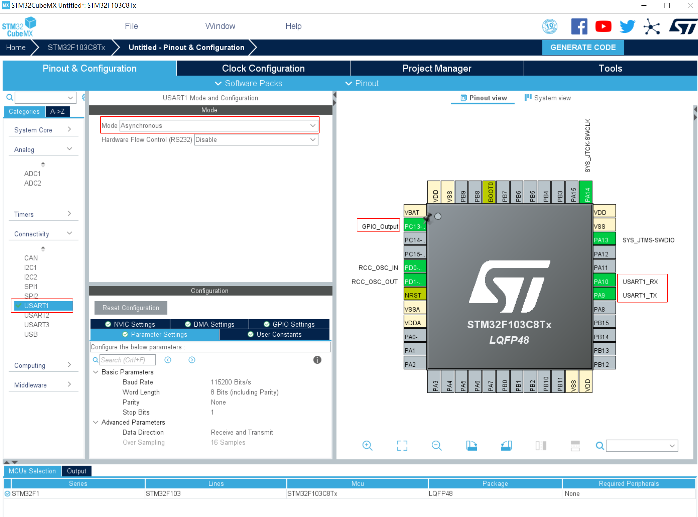The width and height of the screenshot is (698, 517).
Task: Click the parameter info icon
Action: (317, 360)
